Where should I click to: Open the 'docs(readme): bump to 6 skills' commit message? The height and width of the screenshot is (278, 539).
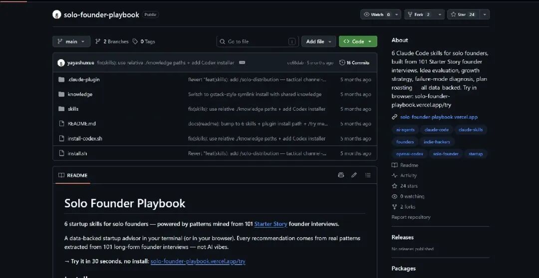[x=258, y=124]
